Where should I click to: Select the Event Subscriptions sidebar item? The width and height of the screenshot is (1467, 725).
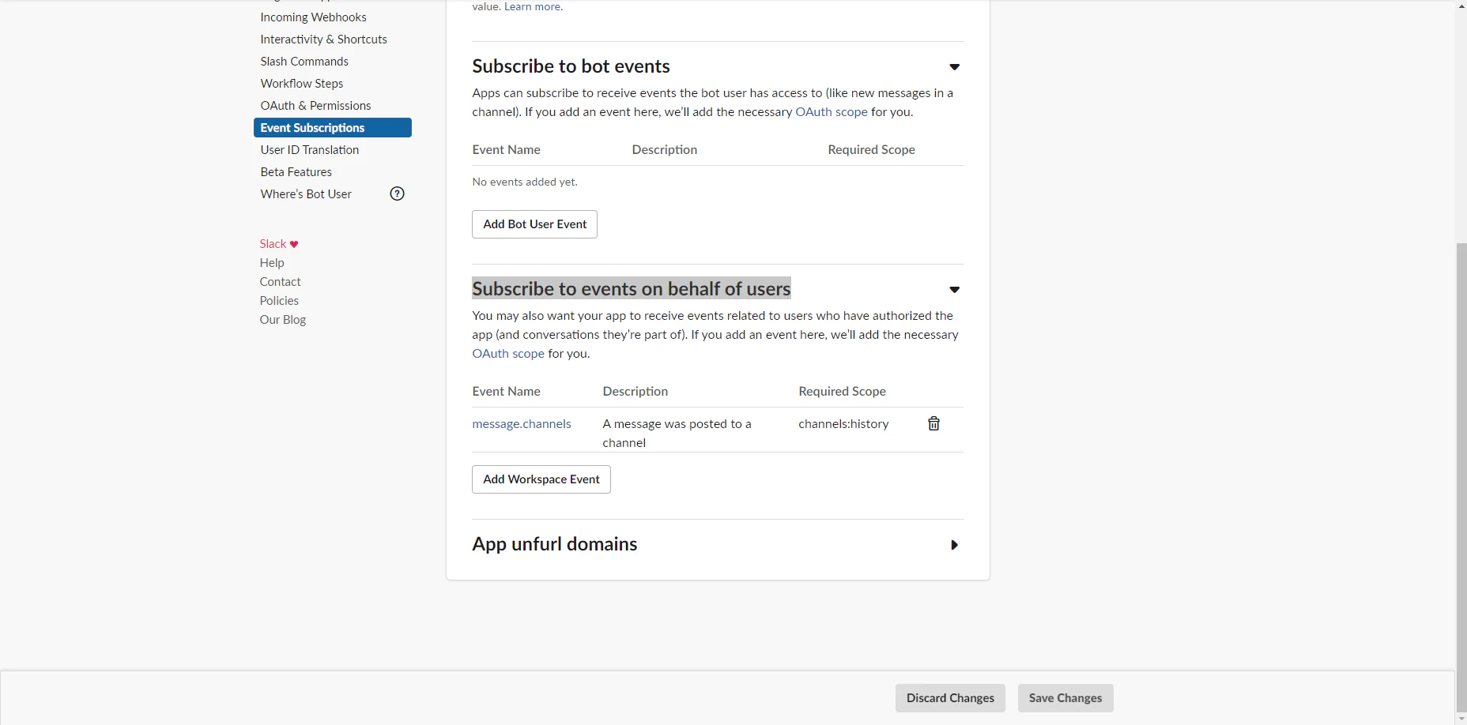[333, 128]
